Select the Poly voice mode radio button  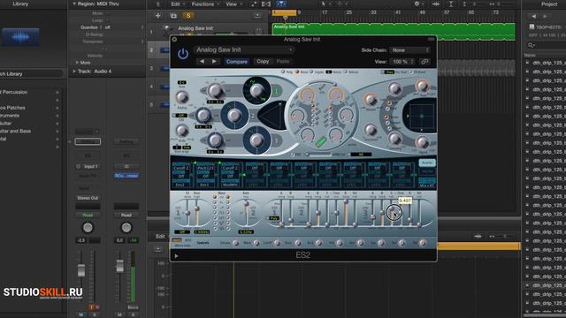(x=283, y=72)
